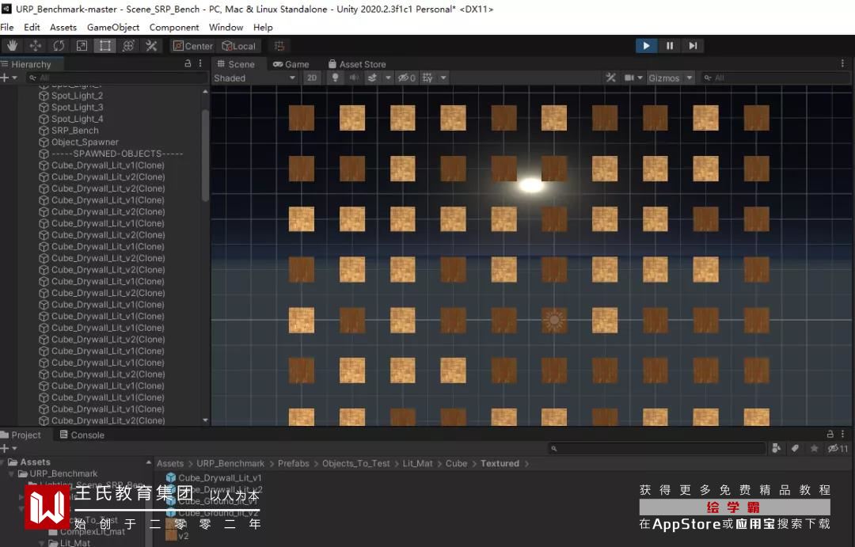The image size is (855, 547).
Task: Select the Move tool
Action: [x=36, y=46]
